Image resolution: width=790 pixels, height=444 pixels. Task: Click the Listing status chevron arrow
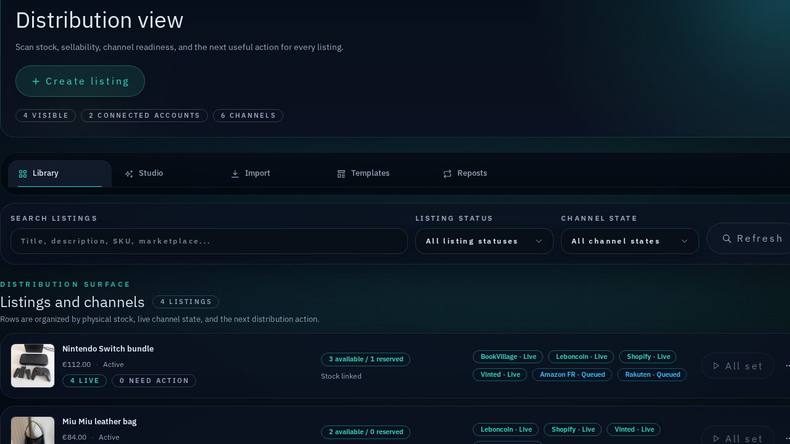(539, 241)
